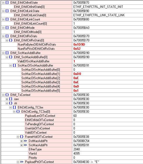Collapse EthIf_EthIfCtrlRxStats[0] struct node
Image resolution: width=143 pixels, height=164 pixels.
(7, 40)
